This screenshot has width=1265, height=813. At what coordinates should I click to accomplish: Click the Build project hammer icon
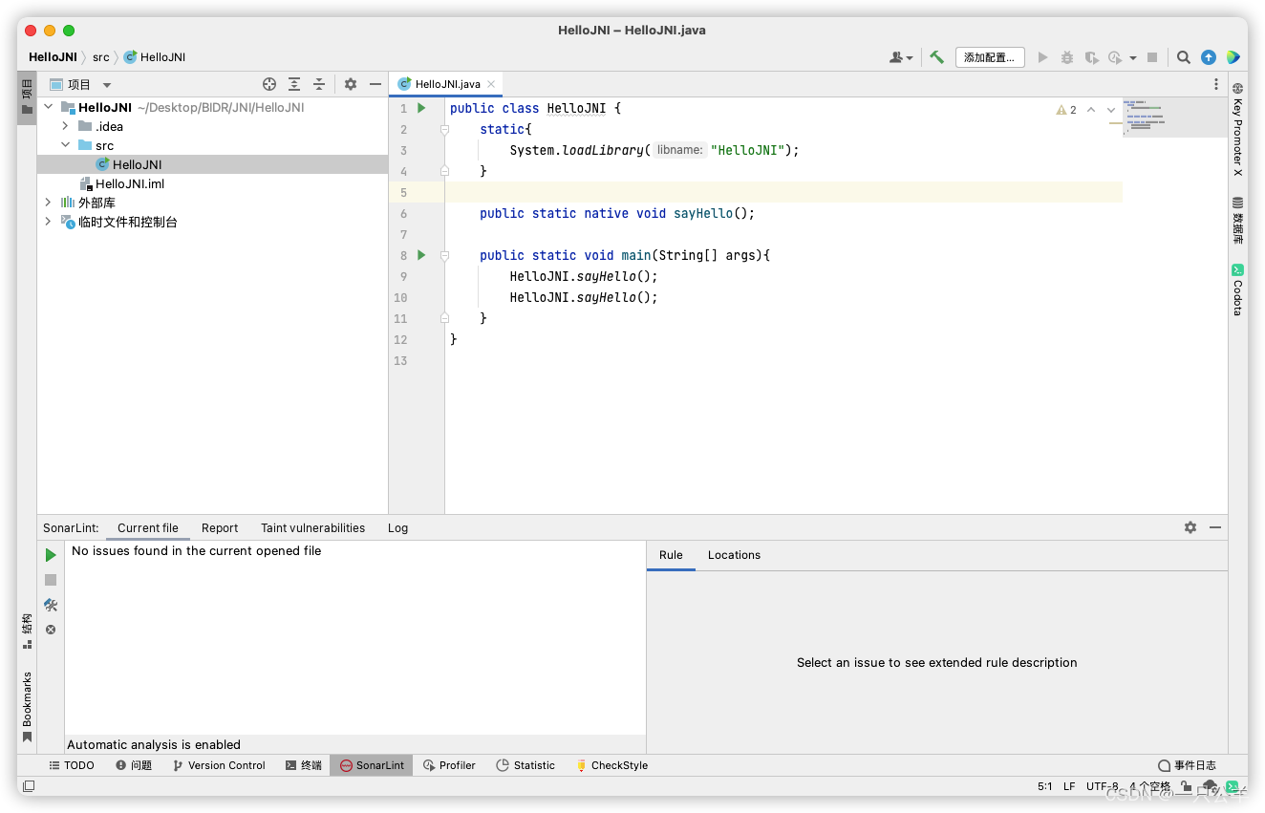point(936,57)
